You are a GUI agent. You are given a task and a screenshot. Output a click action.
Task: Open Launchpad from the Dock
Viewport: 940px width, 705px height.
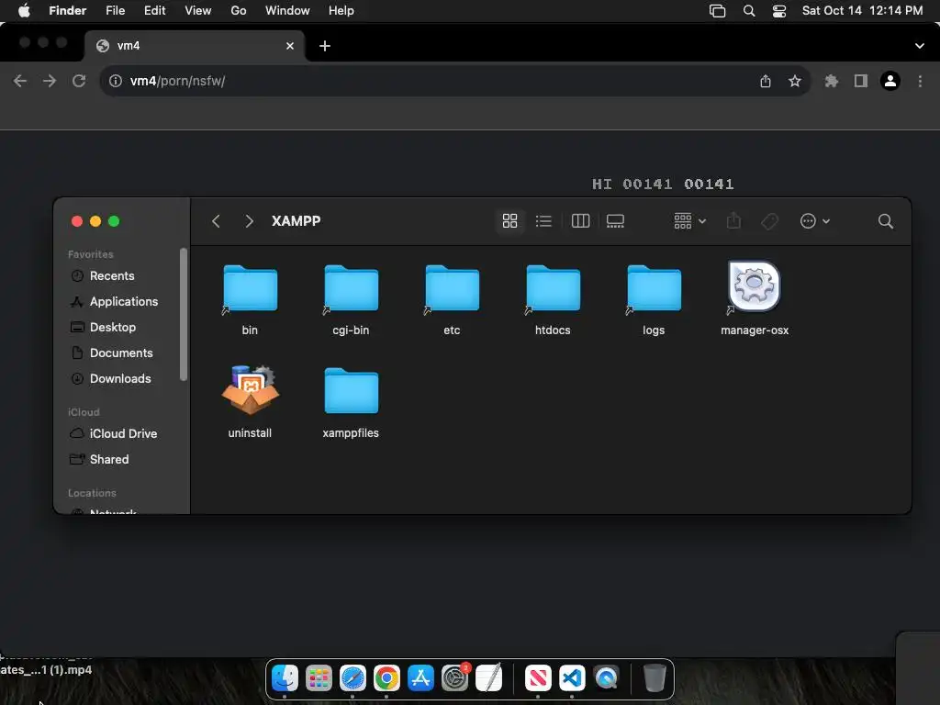(x=319, y=678)
